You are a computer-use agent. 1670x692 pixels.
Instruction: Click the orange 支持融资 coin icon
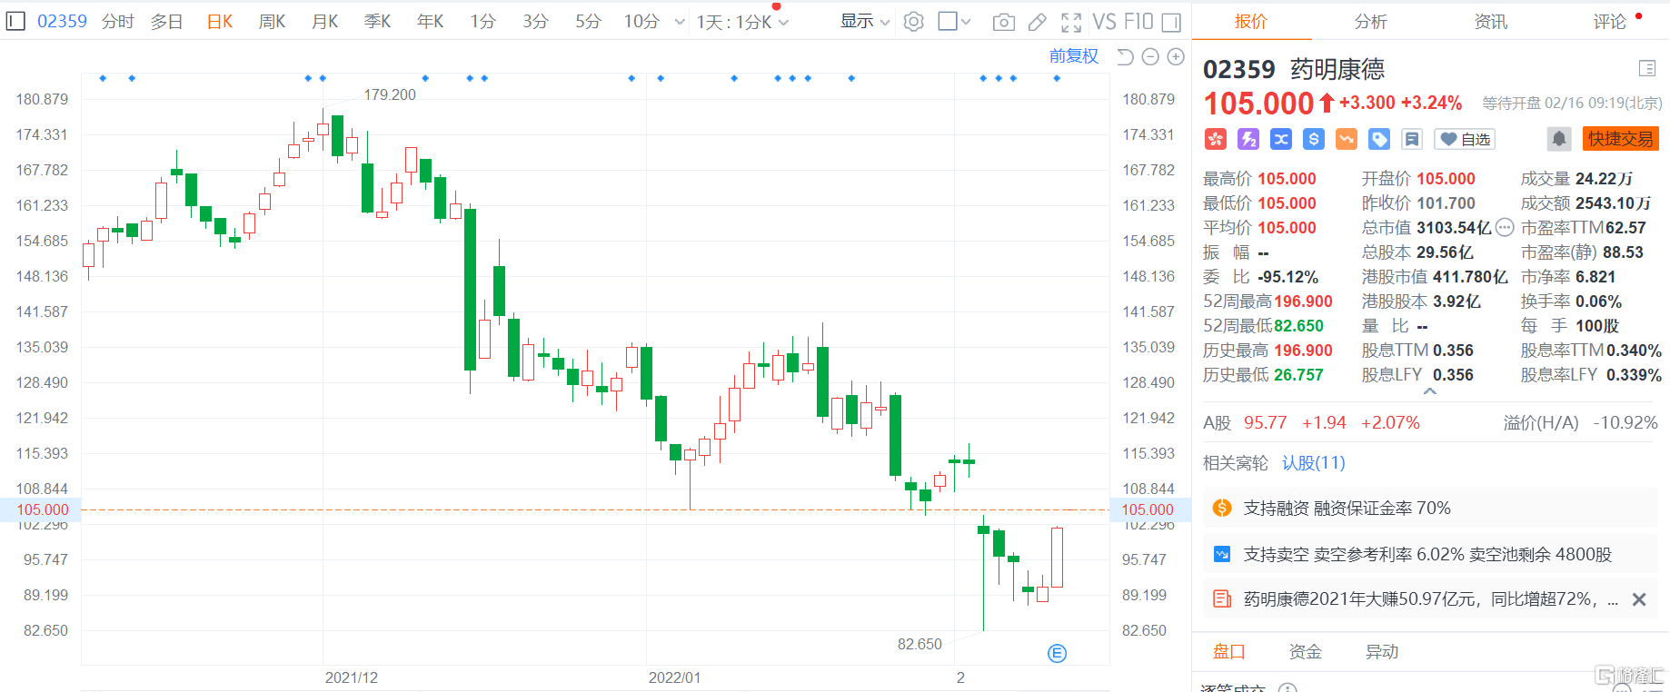pyautogui.click(x=1222, y=508)
